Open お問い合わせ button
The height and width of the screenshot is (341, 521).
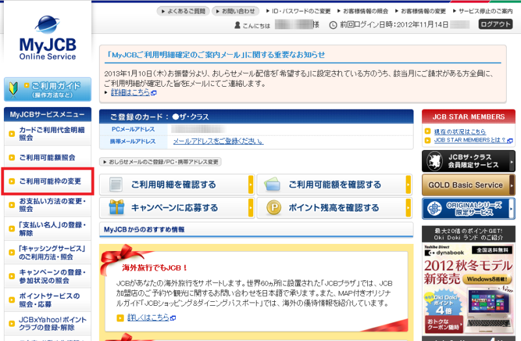pos(235,11)
